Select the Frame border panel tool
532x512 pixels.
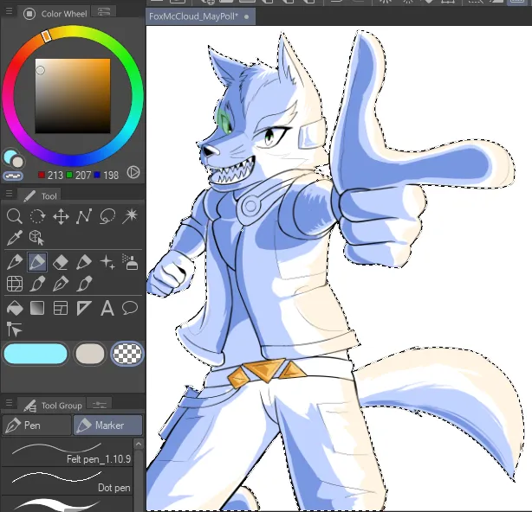tap(61, 308)
